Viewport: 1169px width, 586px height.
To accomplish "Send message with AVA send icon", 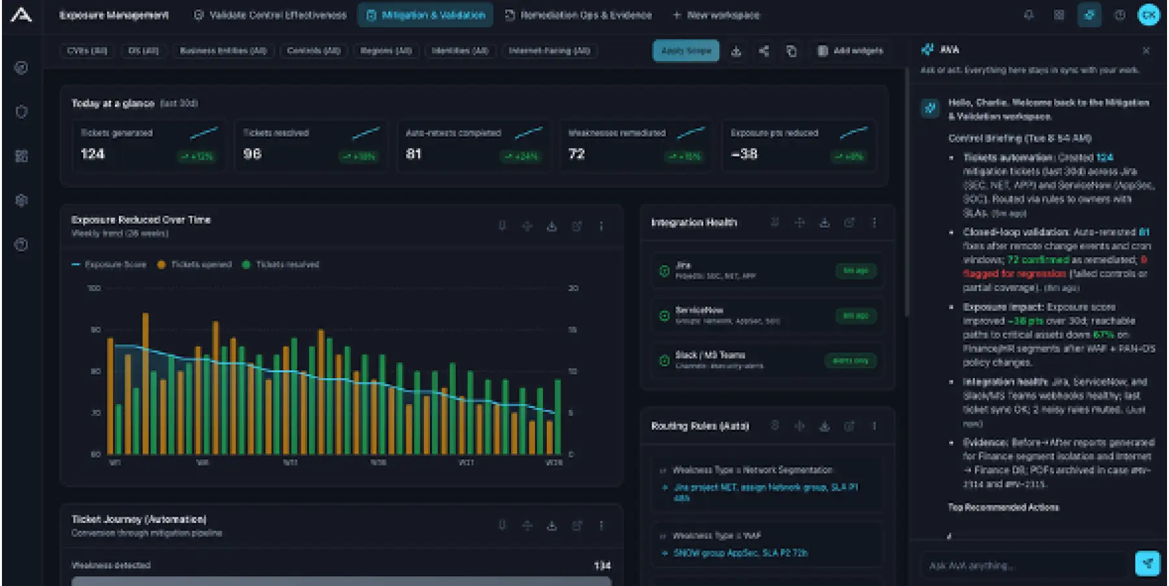I will (1147, 563).
